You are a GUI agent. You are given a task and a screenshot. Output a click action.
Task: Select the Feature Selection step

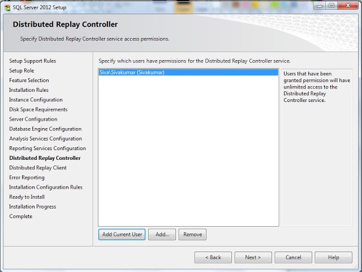click(x=29, y=80)
